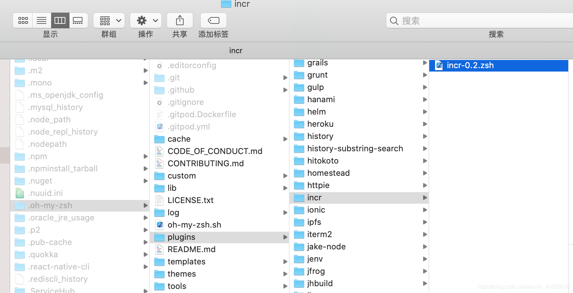Click the hitokoto folder icon
The height and width of the screenshot is (293, 573).
pyautogui.click(x=299, y=161)
